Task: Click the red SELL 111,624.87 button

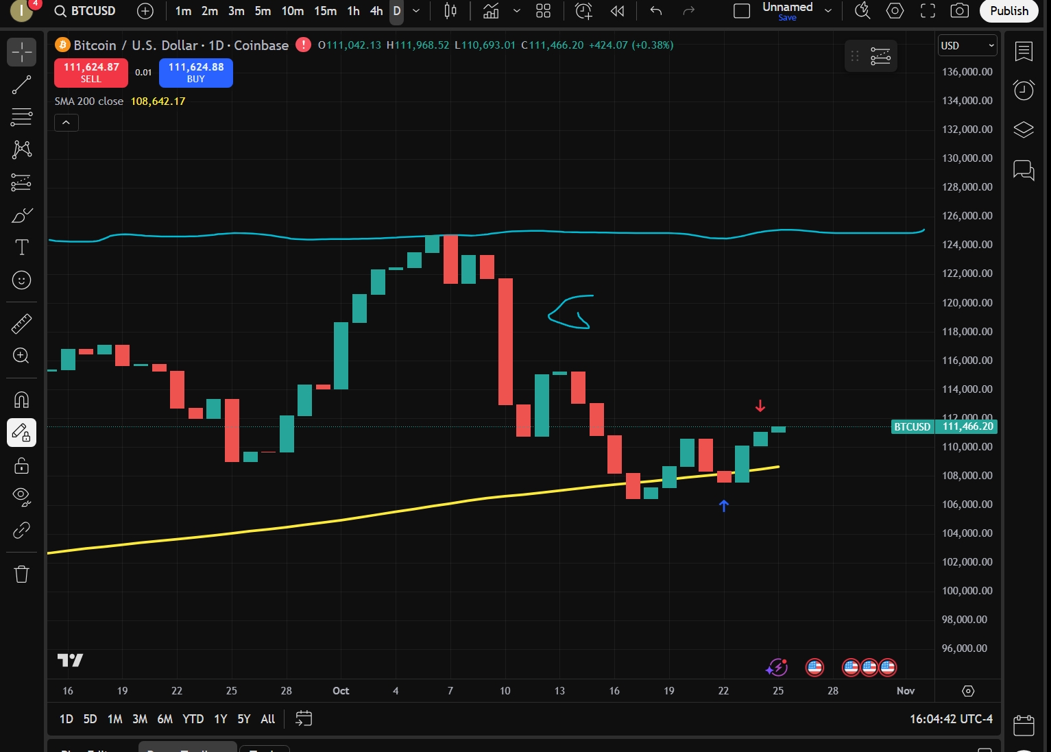Action: click(91, 73)
